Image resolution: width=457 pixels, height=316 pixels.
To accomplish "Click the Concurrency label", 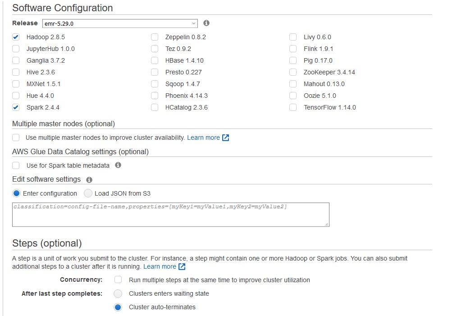I will [x=81, y=279].
